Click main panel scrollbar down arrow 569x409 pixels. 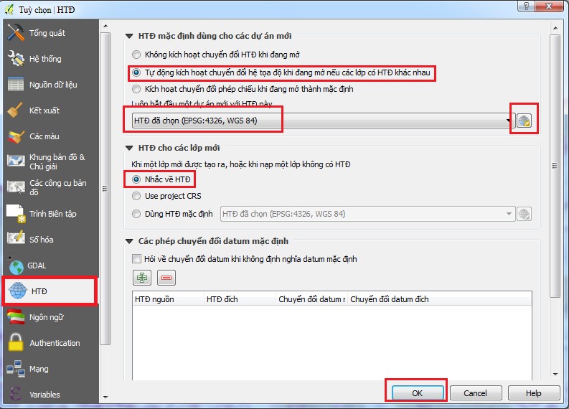pos(555,374)
